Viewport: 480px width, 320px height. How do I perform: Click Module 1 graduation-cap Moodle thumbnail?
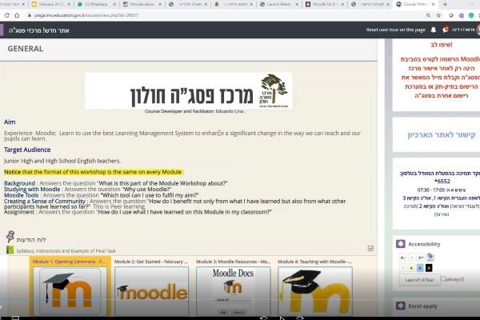(70, 291)
